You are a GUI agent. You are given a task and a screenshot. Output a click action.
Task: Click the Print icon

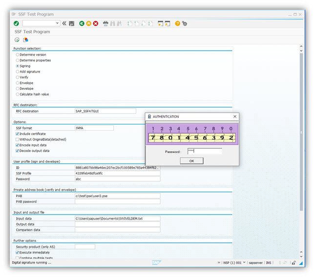(105, 23)
